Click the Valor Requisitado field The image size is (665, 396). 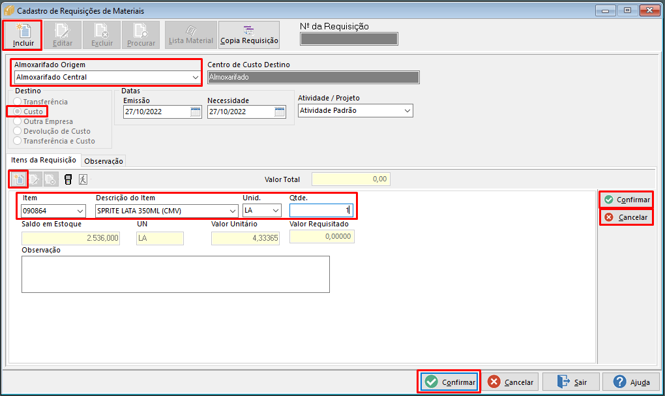tap(322, 236)
